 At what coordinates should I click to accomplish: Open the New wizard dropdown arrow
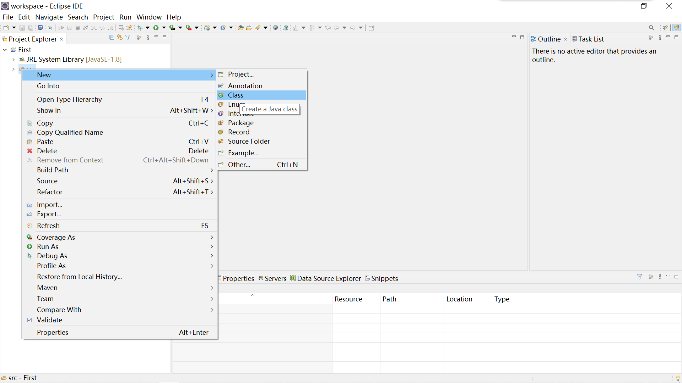[x=14, y=28]
